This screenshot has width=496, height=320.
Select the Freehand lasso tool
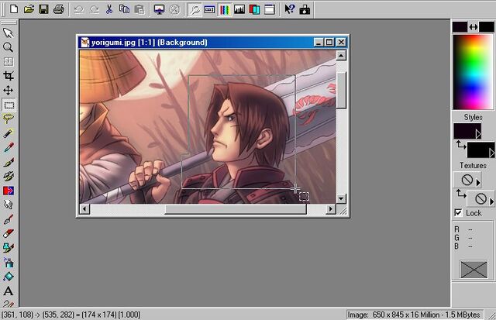9,119
